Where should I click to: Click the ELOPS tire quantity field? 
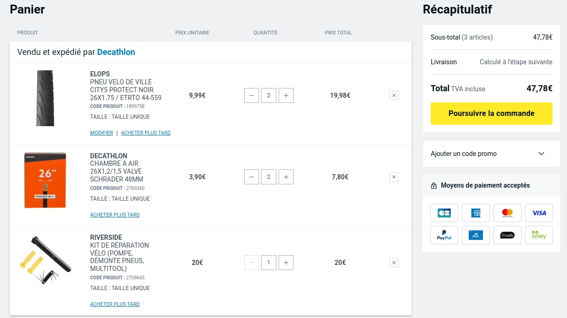click(x=268, y=95)
